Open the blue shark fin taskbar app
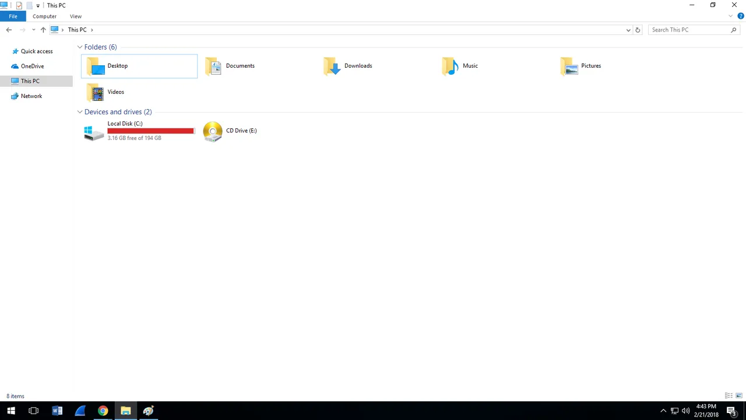This screenshot has width=746, height=420. [x=80, y=411]
